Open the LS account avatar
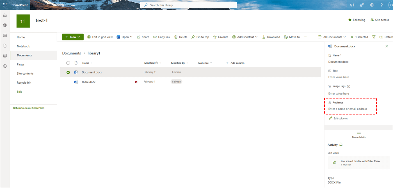 click(x=390, y=5)
